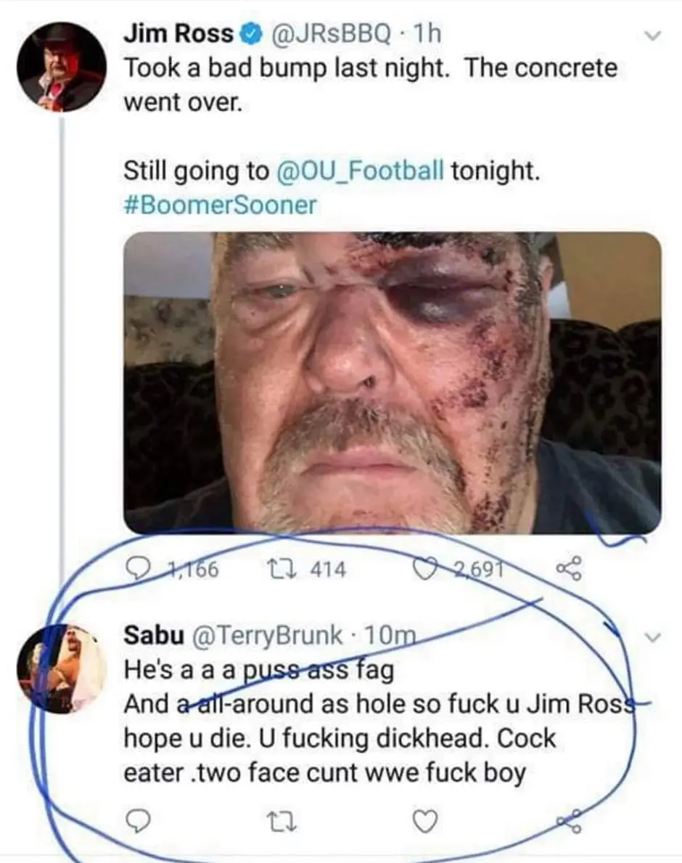The image size is (682, 863).
Task: Open the @OU_Football mention link
Action: 361,171
